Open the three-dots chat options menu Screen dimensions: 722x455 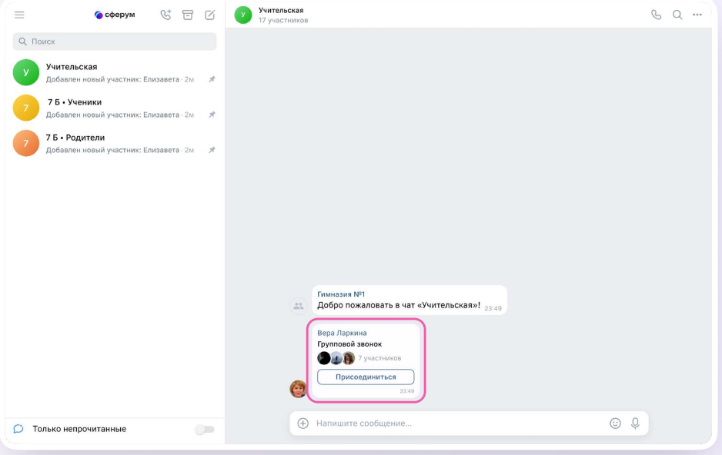[697, 15]
